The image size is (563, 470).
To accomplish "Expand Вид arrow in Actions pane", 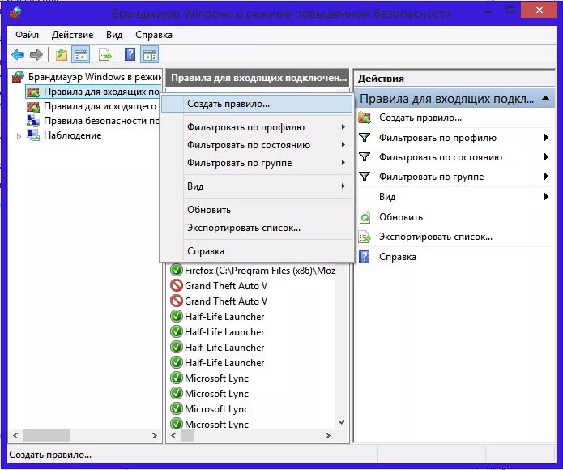I will [546, 197].
